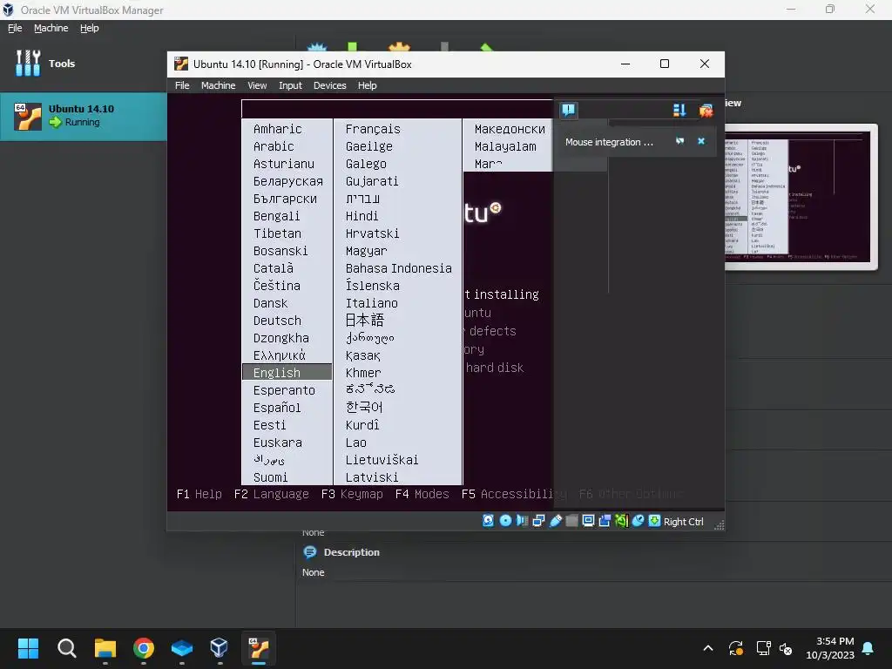Image resolution: width=892 pixels, height=669 pixels.
Task: Select Esperanto in the language list
Action: [284, 390]
